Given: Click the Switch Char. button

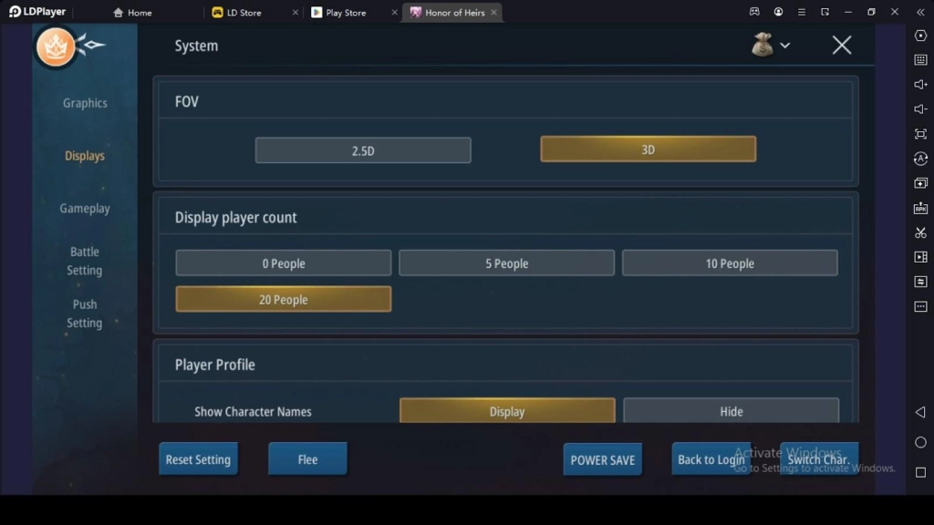Looking at the screenshot, I should pos(819,459).
